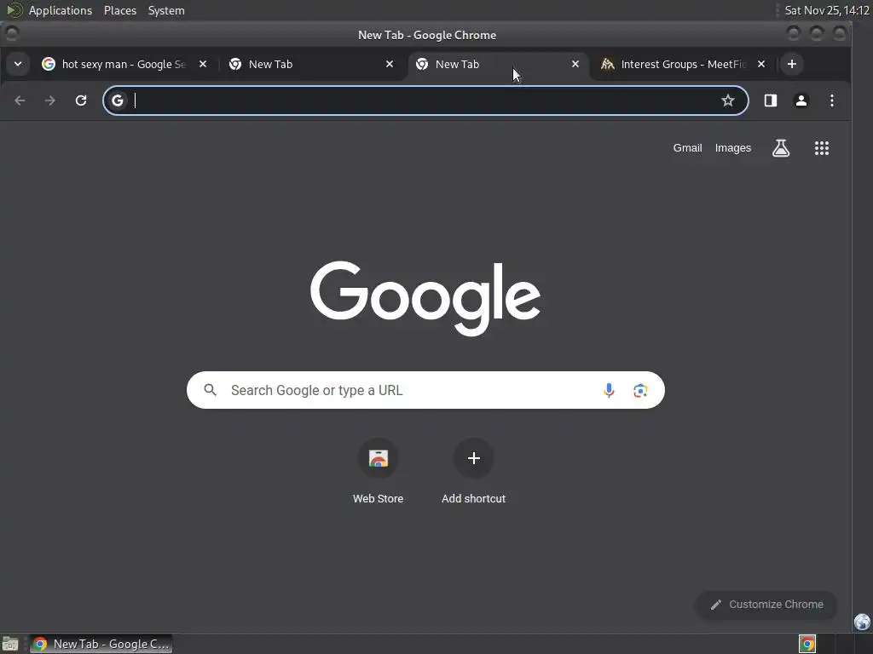
Task: Click Customize Chrome button
Action: 766,605
